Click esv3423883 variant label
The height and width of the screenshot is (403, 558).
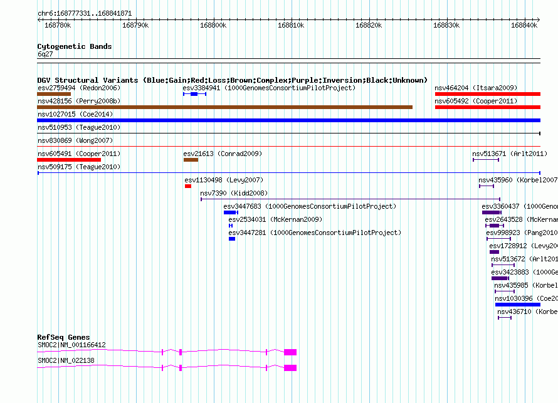tap(524, 272)
